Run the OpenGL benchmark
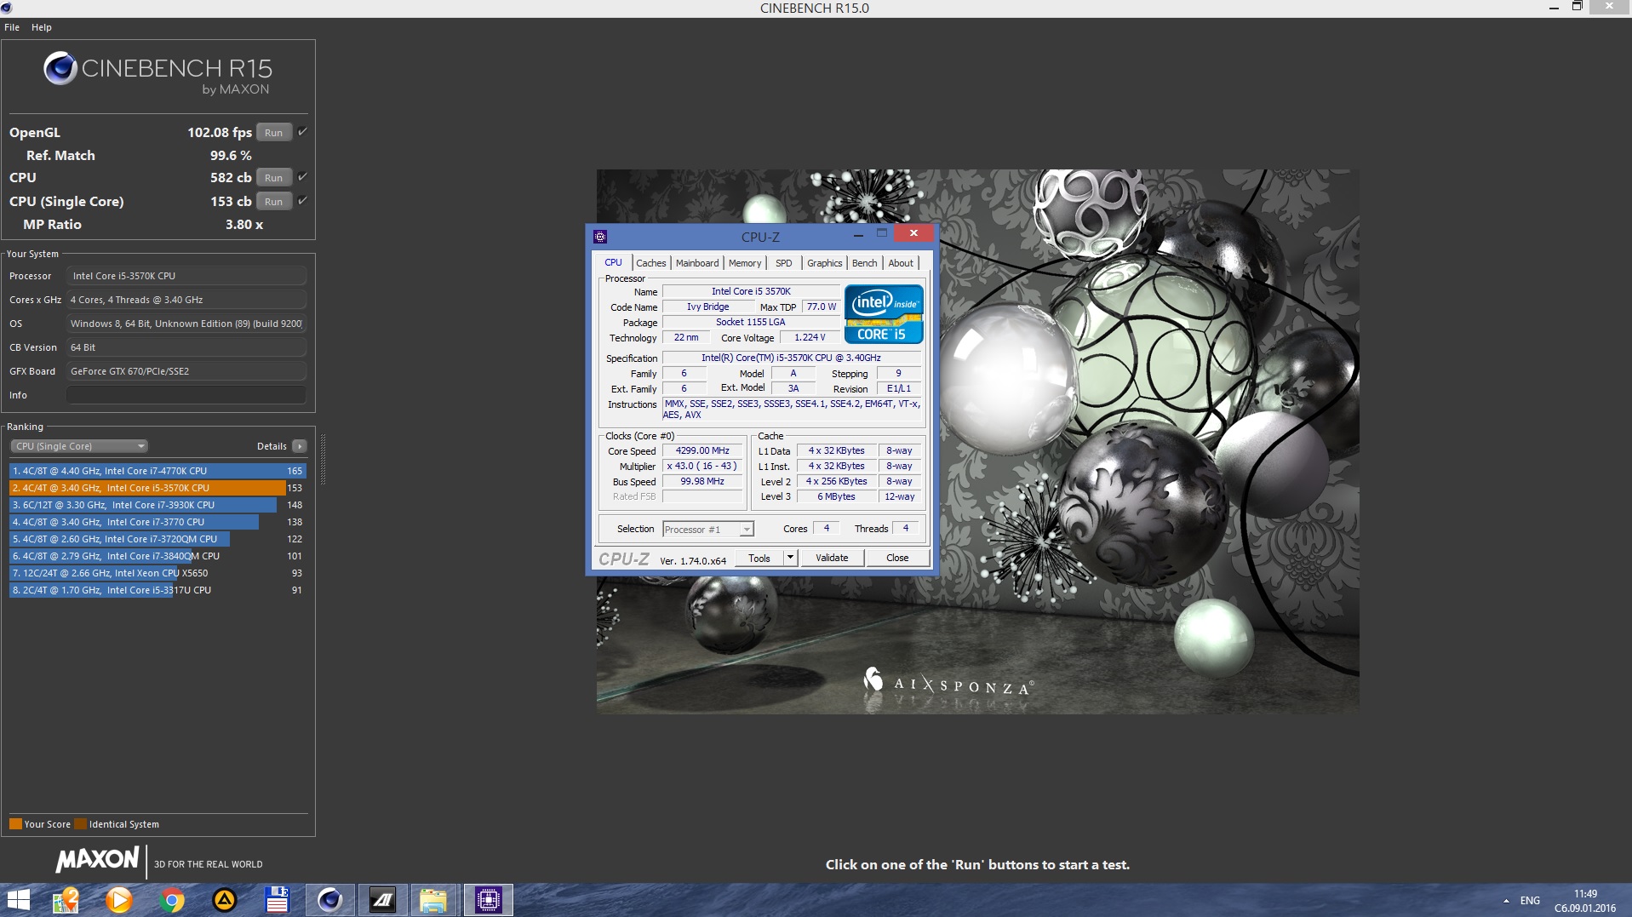Screen dimensions: 1632x917 click(x=273, y=132)
